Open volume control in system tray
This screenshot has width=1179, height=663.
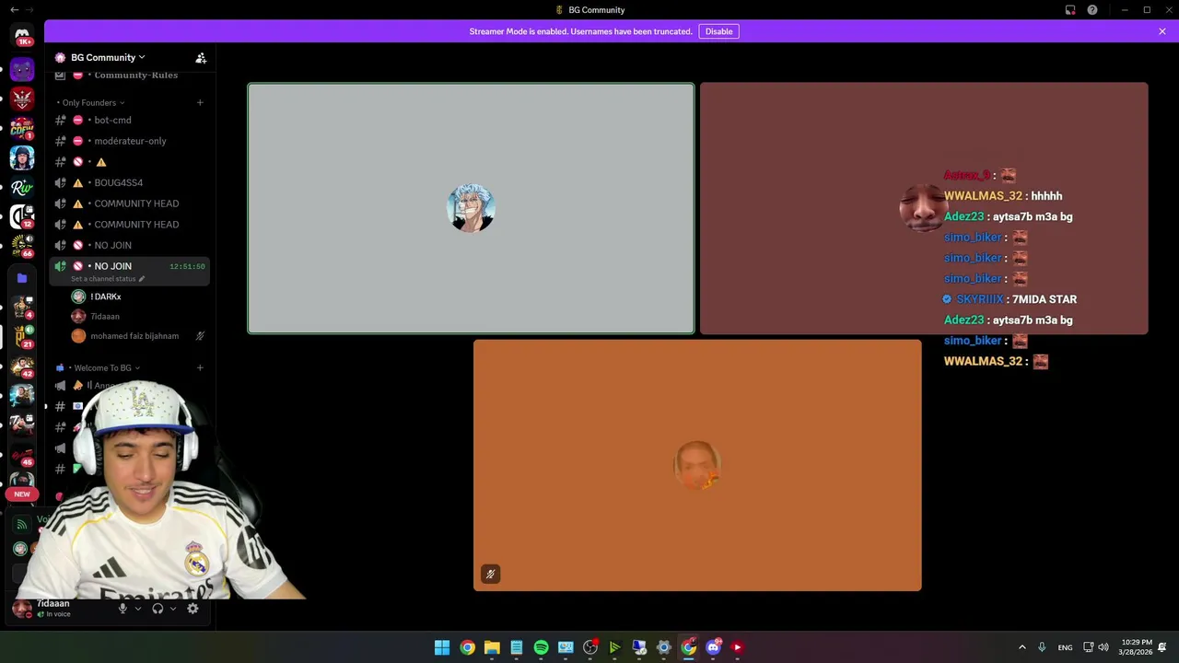(x=1103, y=647)
